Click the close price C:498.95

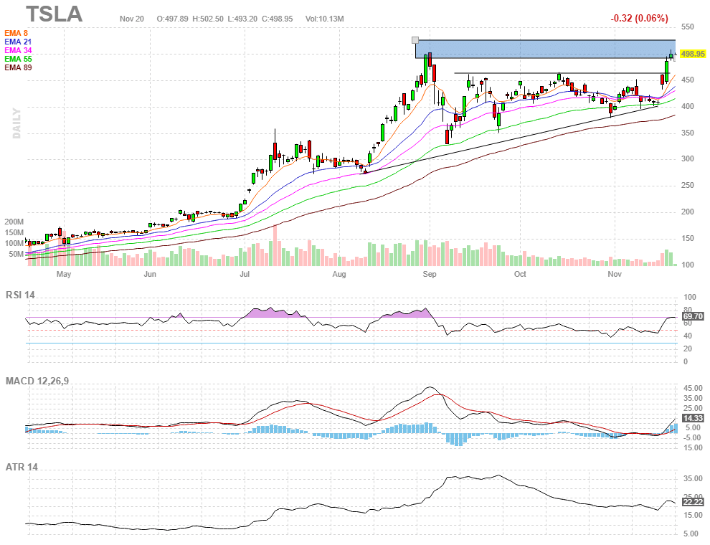pyautogui.click(x=277, y=19)
